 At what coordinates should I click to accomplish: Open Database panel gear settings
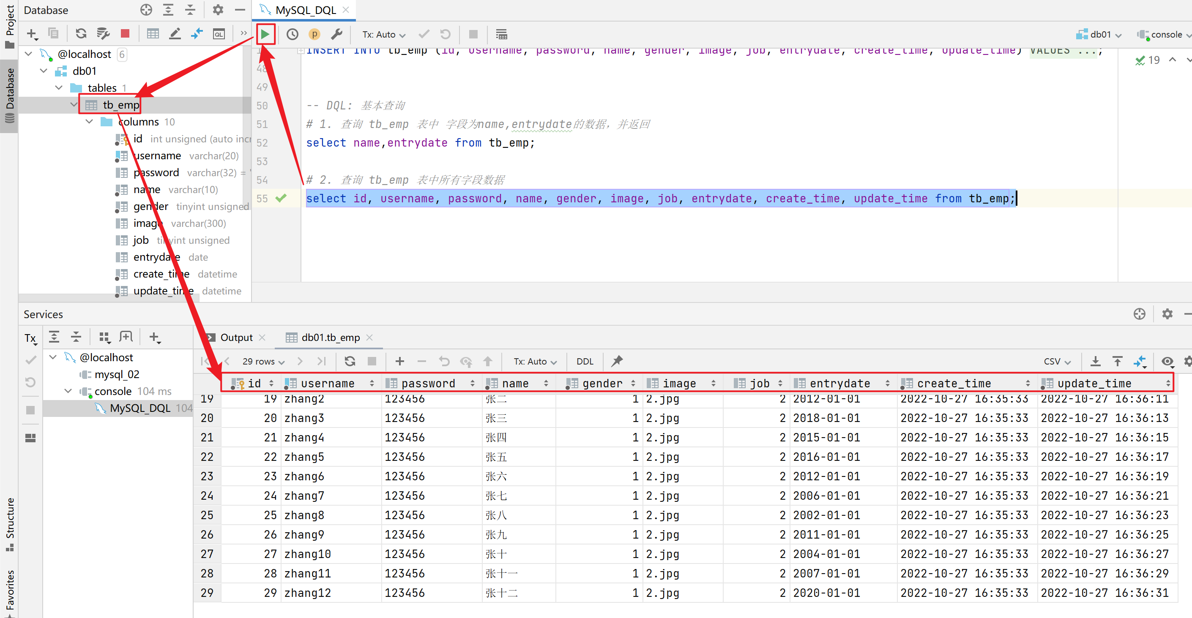[x=218, y=10]
